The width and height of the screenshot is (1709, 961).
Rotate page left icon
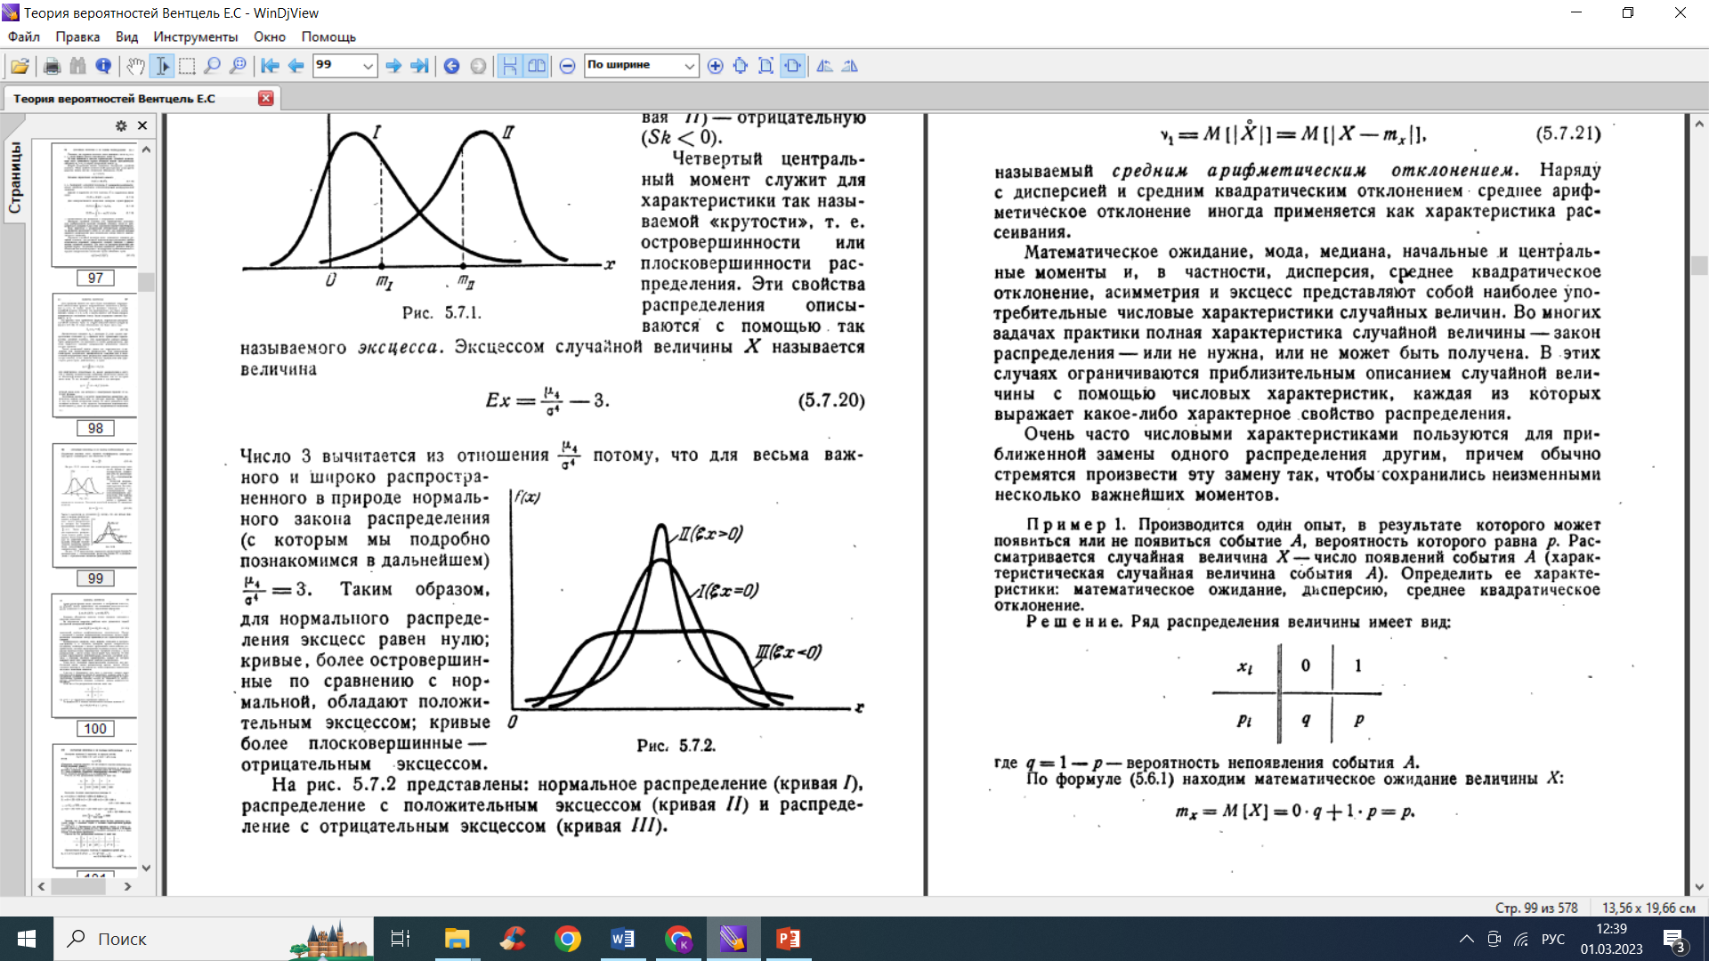click(824, 66)
